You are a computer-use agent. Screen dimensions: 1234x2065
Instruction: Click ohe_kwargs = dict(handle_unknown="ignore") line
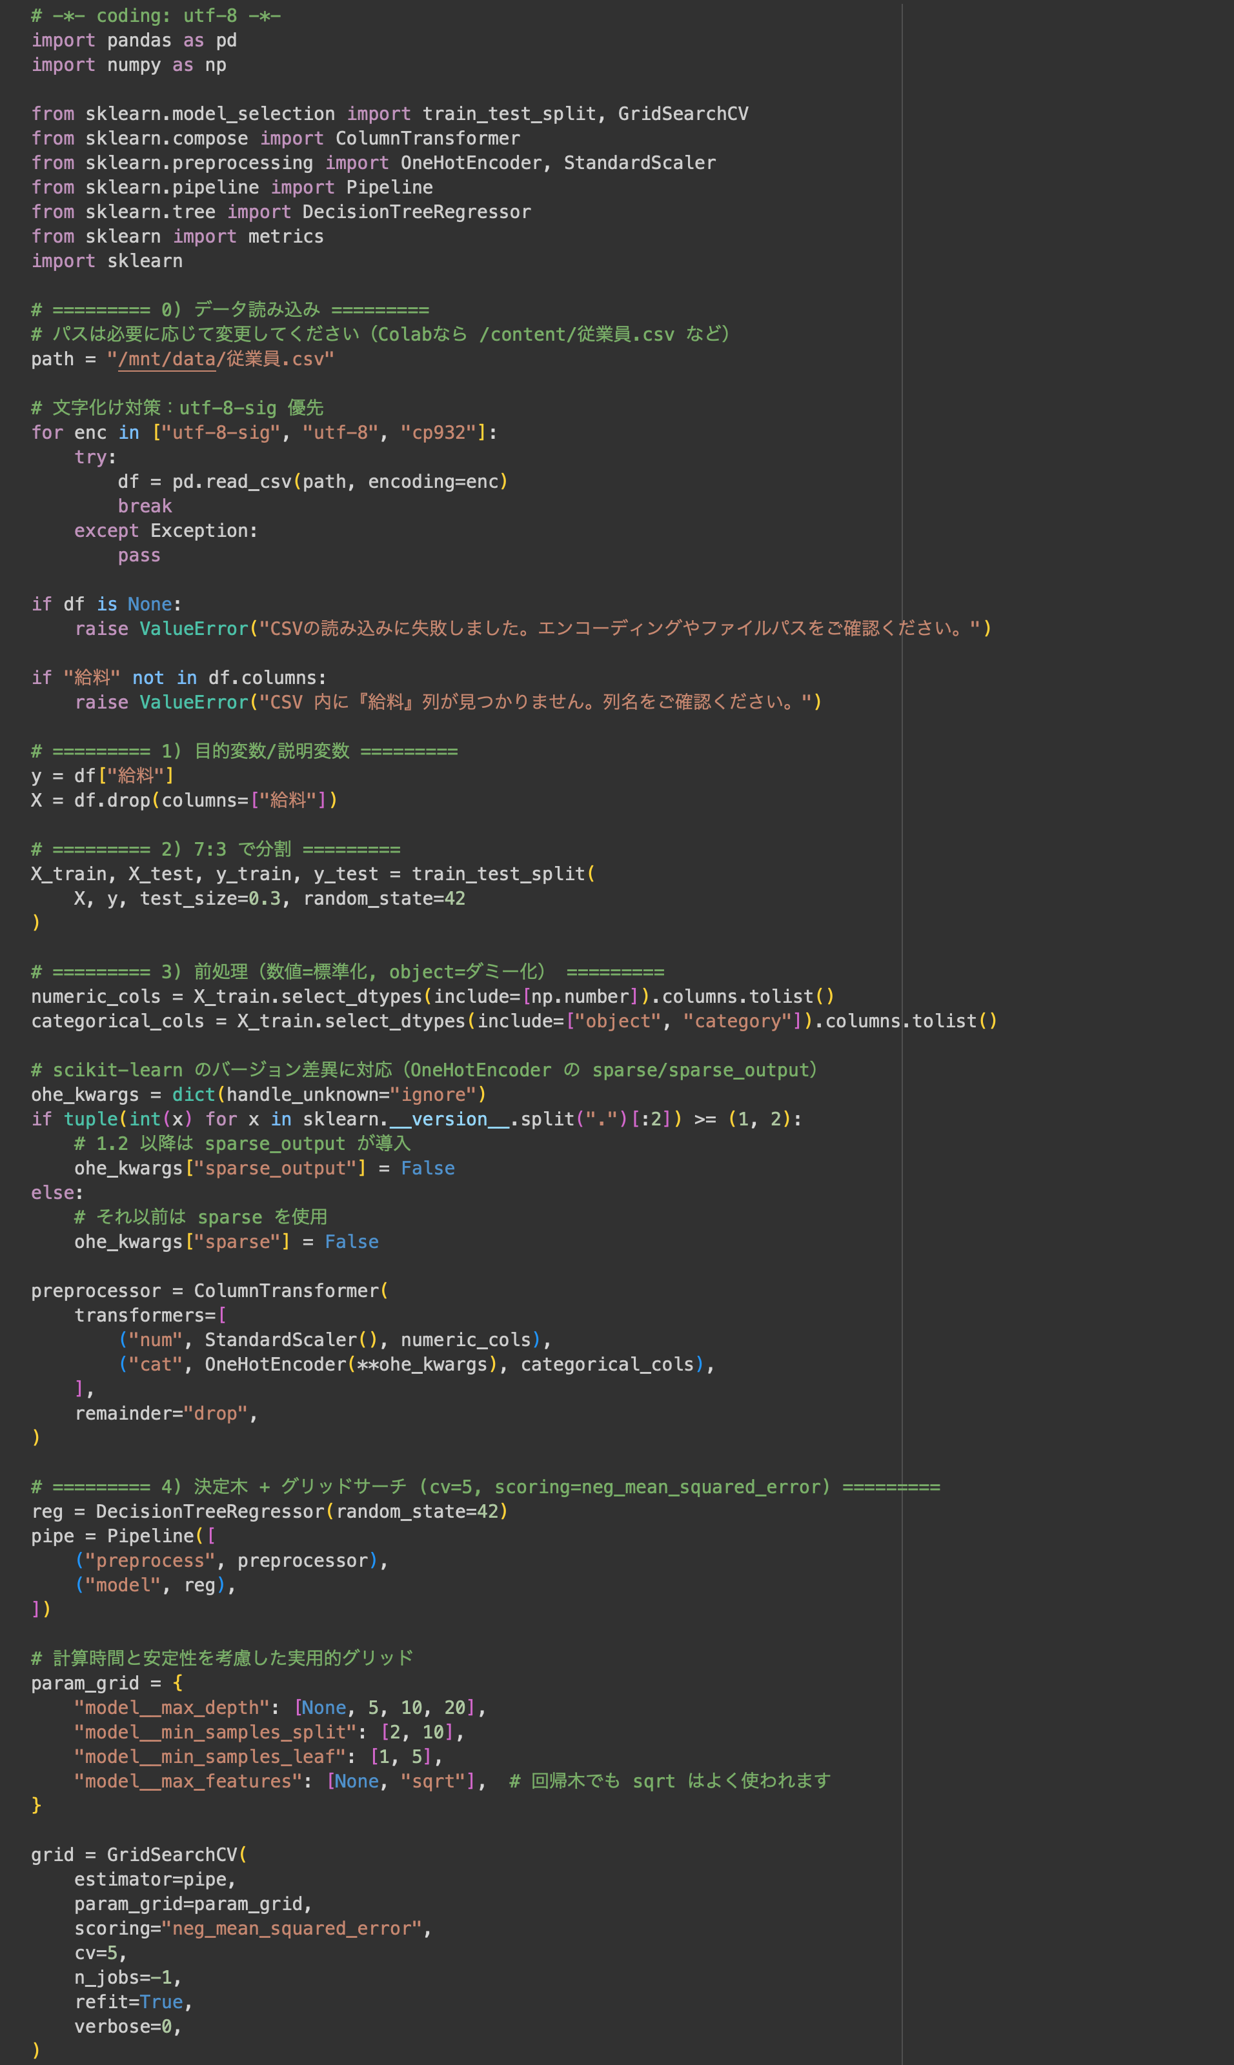point(259,1095)
